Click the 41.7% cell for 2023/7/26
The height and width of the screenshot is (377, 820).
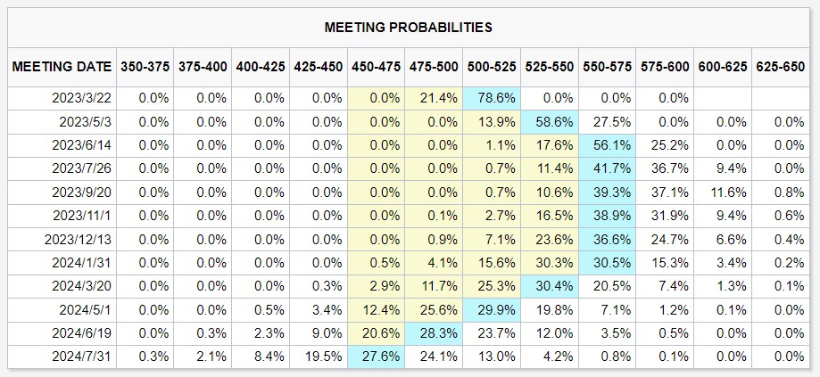pos(608,168)
